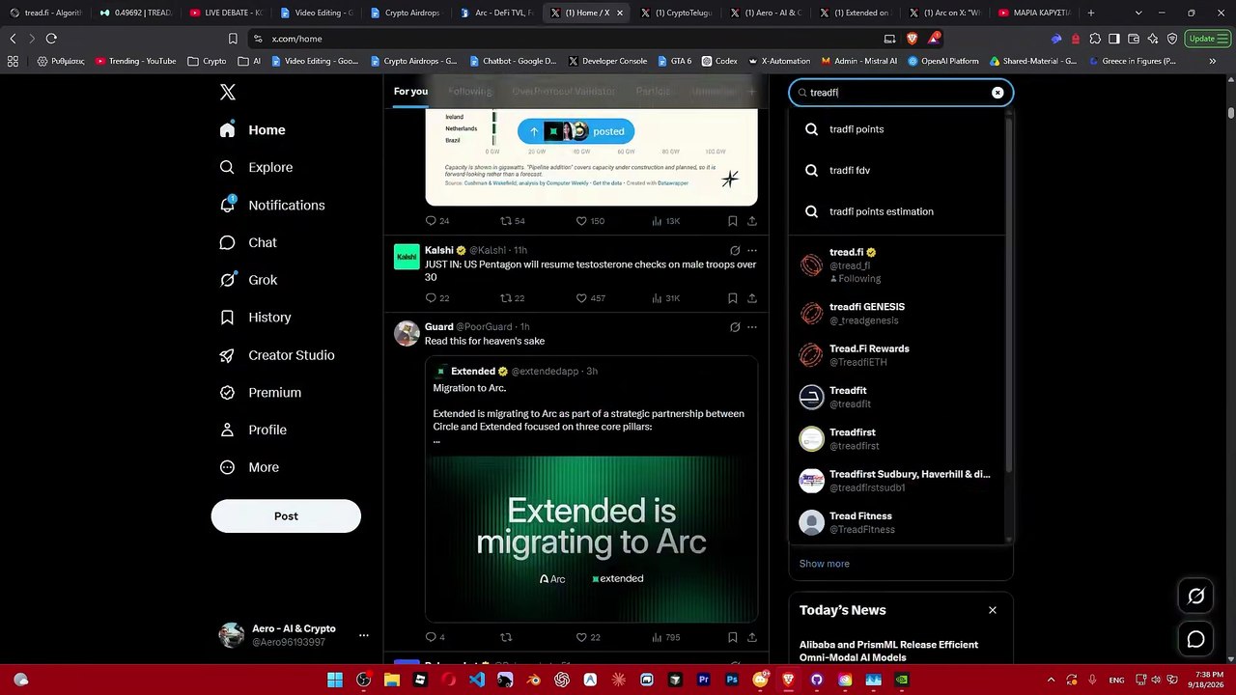Screen dimensions: 1236x695
Task: Open Tread Fitness profile result
Action: (x=898, y=522)
